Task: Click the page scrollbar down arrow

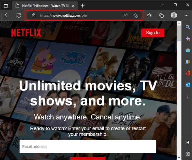Action: click(x=179, y=158)
